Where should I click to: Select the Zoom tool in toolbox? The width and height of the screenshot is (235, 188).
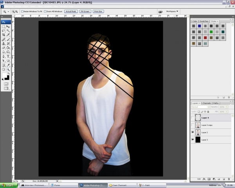coord(8,69)
